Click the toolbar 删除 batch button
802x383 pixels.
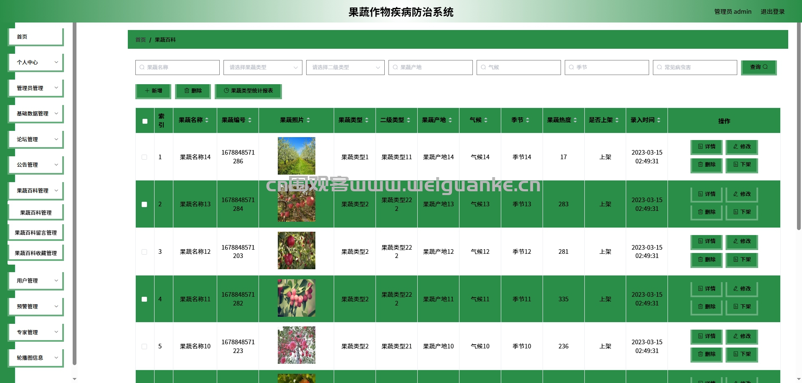[193, 91]
